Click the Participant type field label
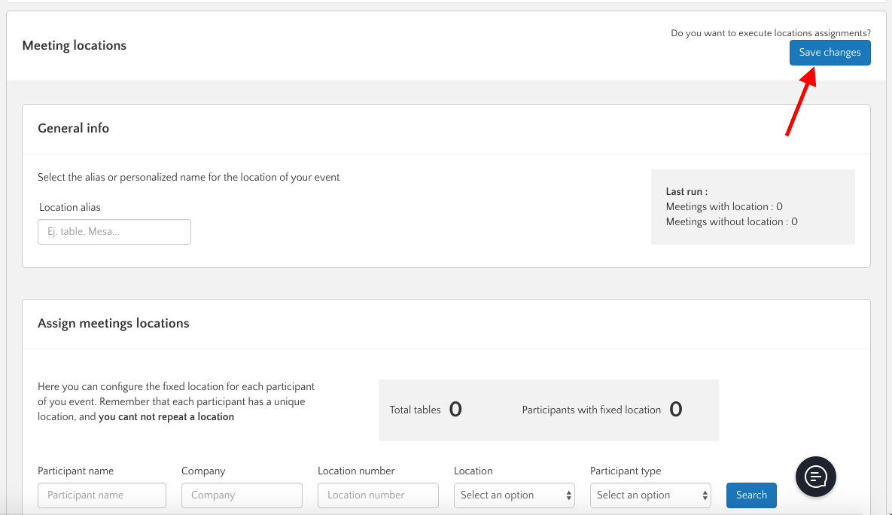Image resolution: width=892 pixels, height=515 pixels. [626, 471]
